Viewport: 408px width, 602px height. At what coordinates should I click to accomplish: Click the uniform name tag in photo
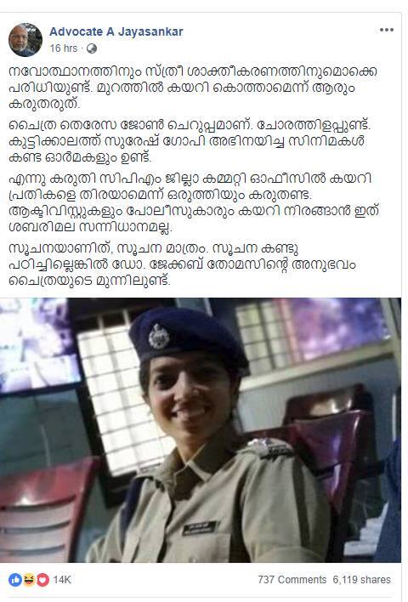pos(201,528)
